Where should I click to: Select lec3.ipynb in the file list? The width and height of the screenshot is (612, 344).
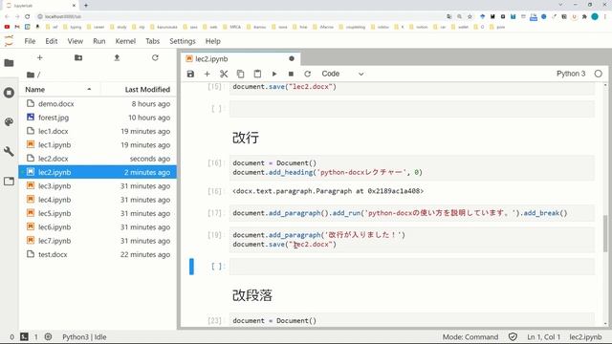pos(98,186)
